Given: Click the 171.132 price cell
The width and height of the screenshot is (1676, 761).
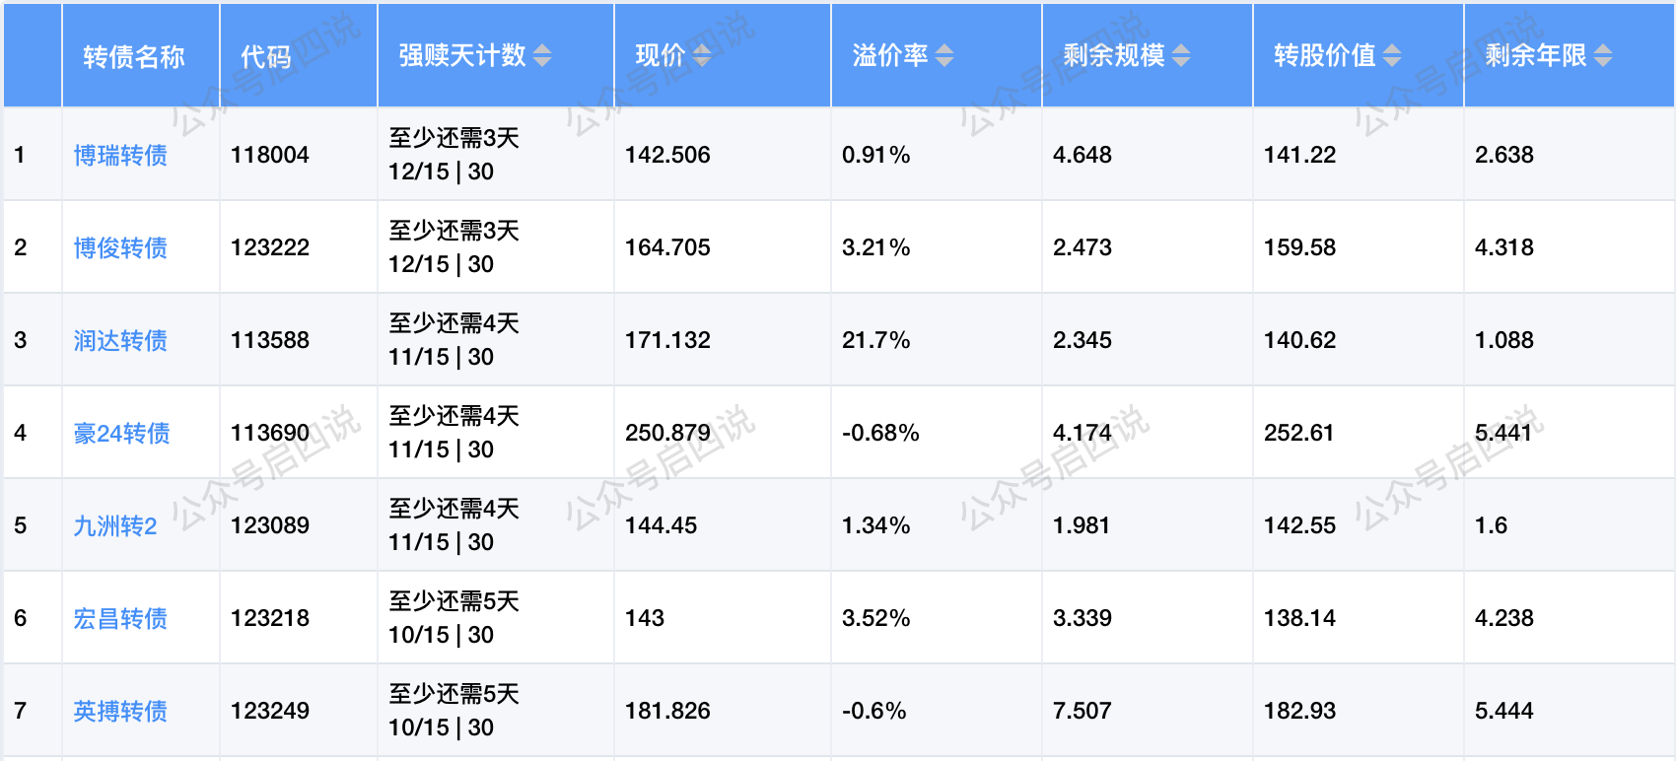Looking at the screenshot, I should point(667,340).
